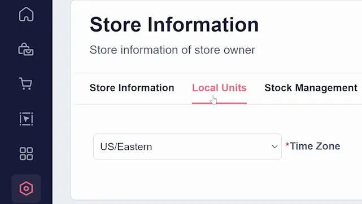
Task: Switch to the Store Information tab
Action: (132, 88)
